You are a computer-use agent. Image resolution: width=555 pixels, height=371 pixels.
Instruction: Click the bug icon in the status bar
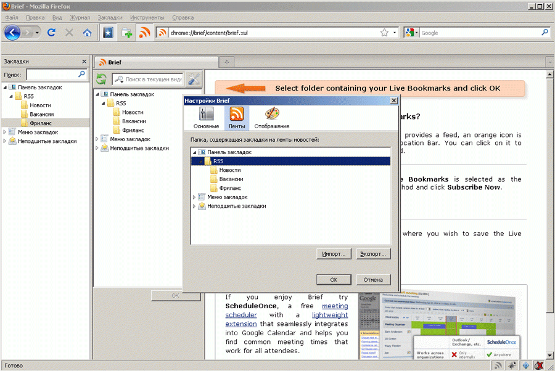tap(512, 365)
